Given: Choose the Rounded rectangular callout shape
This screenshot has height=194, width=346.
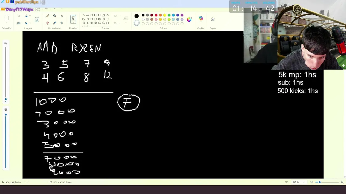Looking at the screenshot, I should click(x=99, y=23).
